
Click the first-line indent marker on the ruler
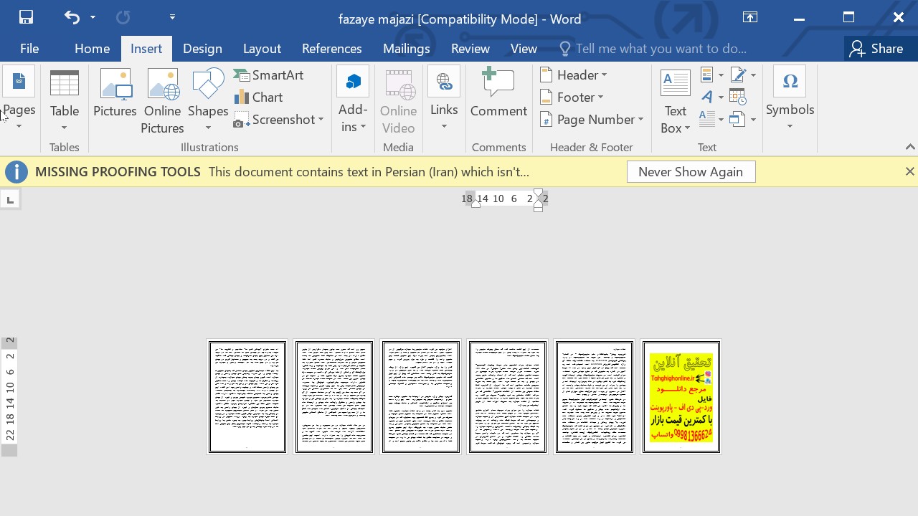tap(539, 193)
